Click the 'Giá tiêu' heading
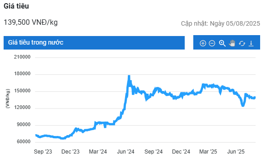The image size is (266, 163). coord(16,6)
